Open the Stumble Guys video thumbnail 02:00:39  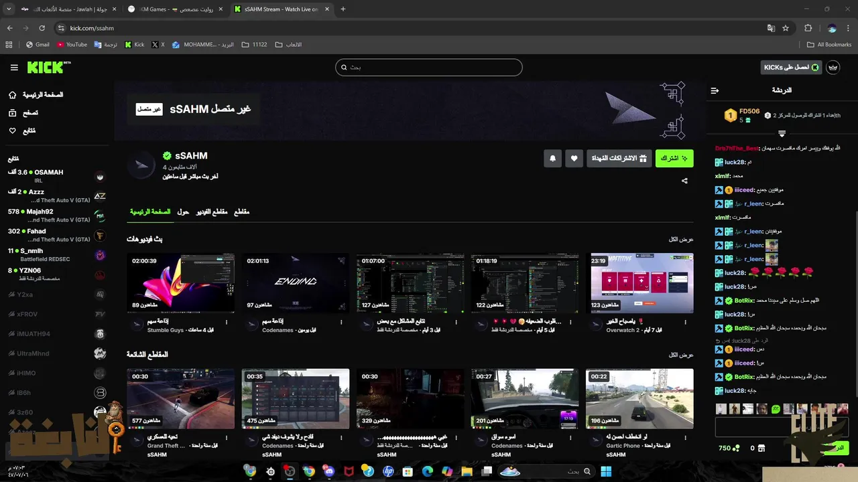coord(181,283)
